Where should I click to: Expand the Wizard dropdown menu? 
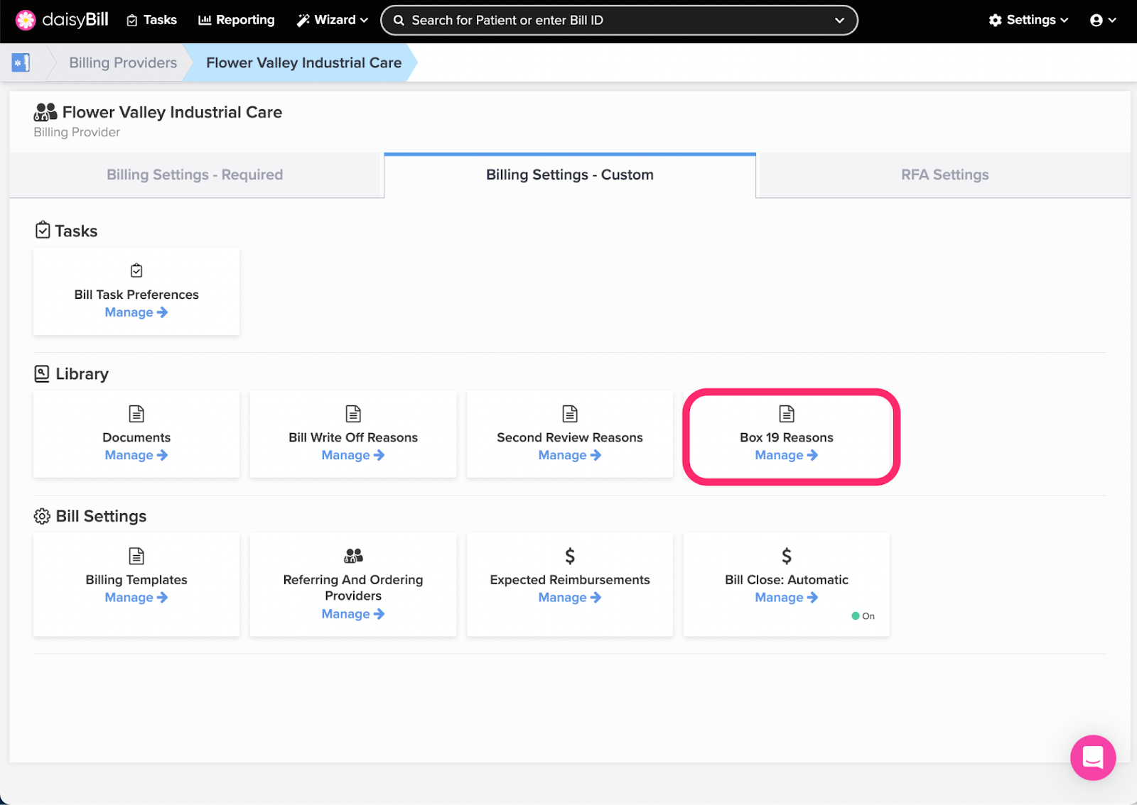tap(332, 20)
